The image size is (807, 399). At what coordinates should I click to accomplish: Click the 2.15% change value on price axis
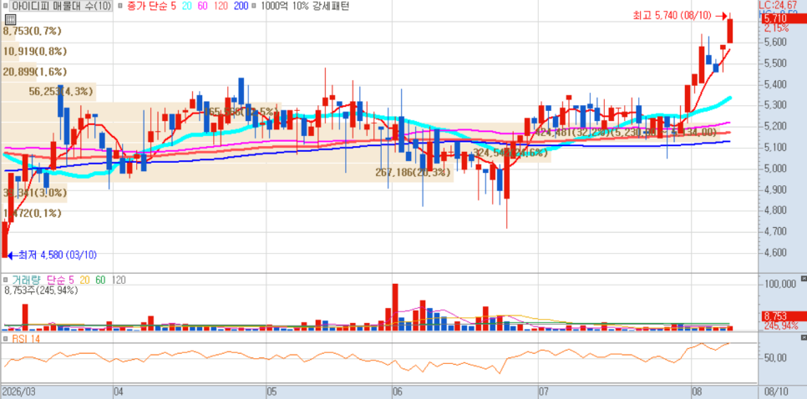[776, 28]
